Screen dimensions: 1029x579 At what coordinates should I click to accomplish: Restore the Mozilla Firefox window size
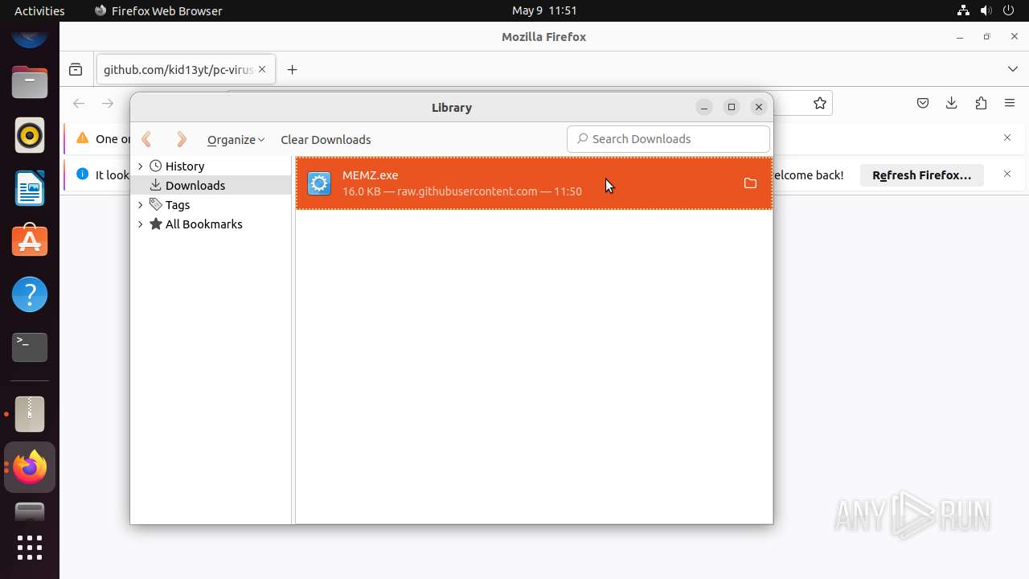986,37
